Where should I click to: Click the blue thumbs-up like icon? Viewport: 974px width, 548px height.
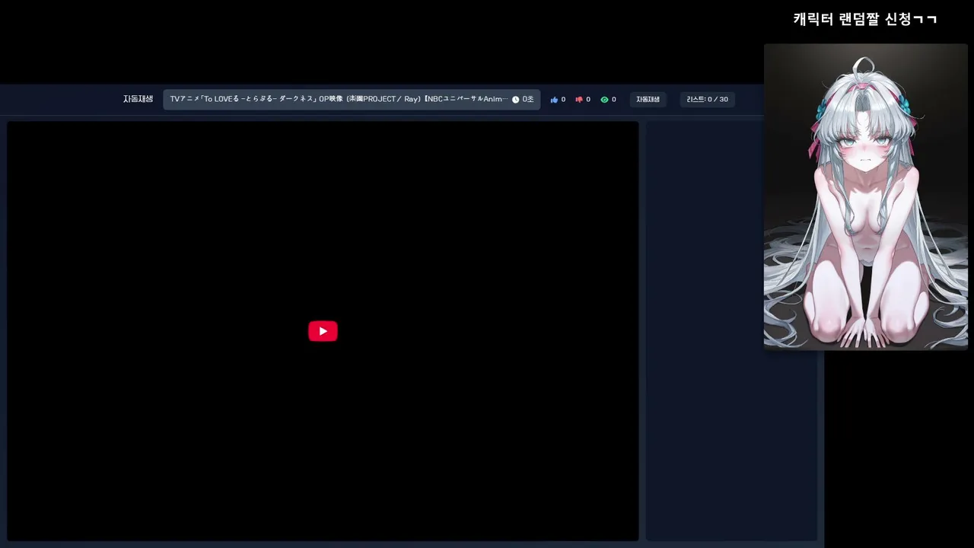554,100
